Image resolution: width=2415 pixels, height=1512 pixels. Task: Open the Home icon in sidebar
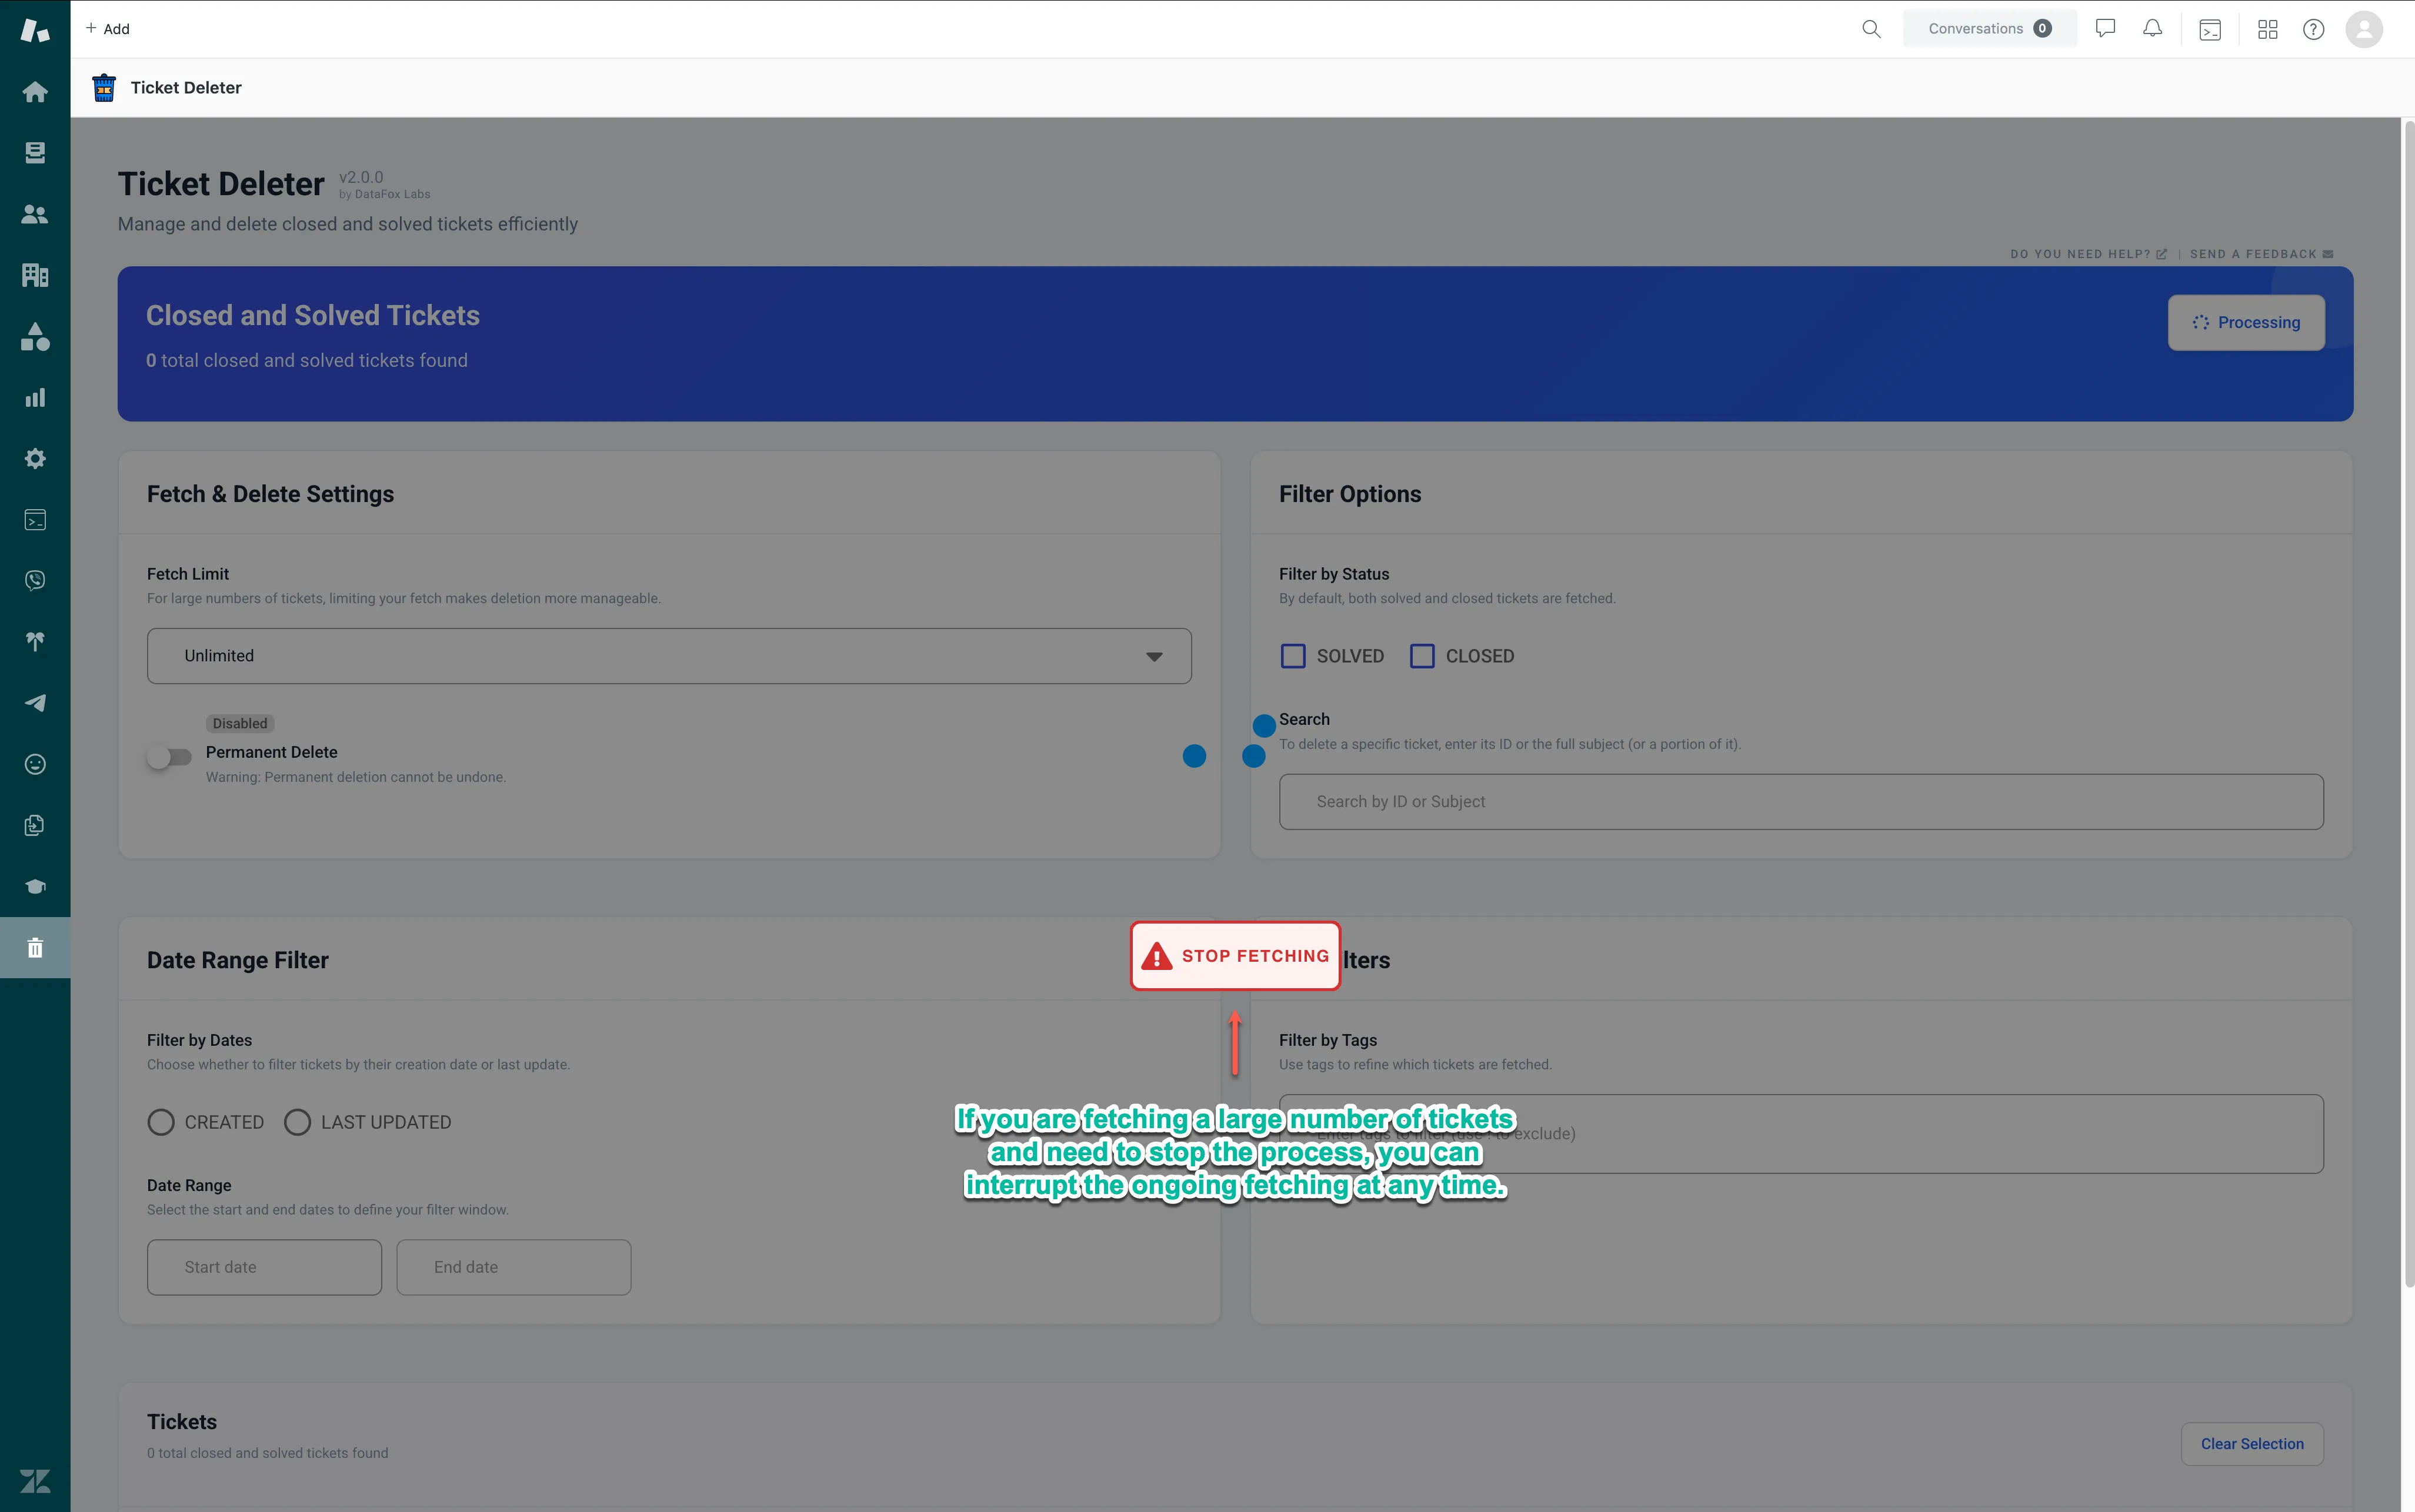pos(35,92)
